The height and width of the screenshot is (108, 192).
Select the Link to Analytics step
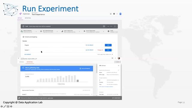[68, 31]
